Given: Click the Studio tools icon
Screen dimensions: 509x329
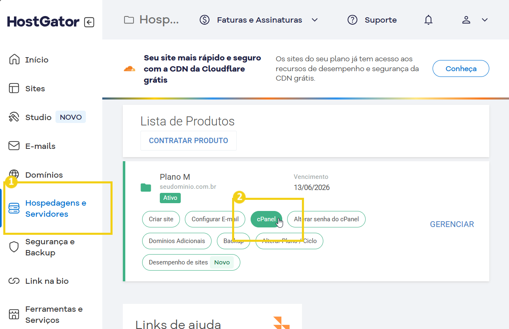Looking at the screenshot, I should tap(14, 117).
